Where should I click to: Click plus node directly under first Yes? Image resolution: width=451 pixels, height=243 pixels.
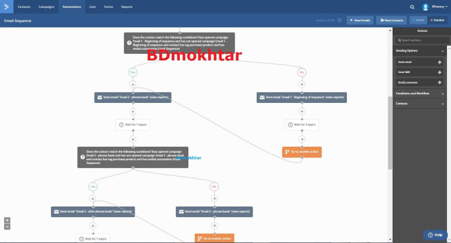tap(133, 84)
